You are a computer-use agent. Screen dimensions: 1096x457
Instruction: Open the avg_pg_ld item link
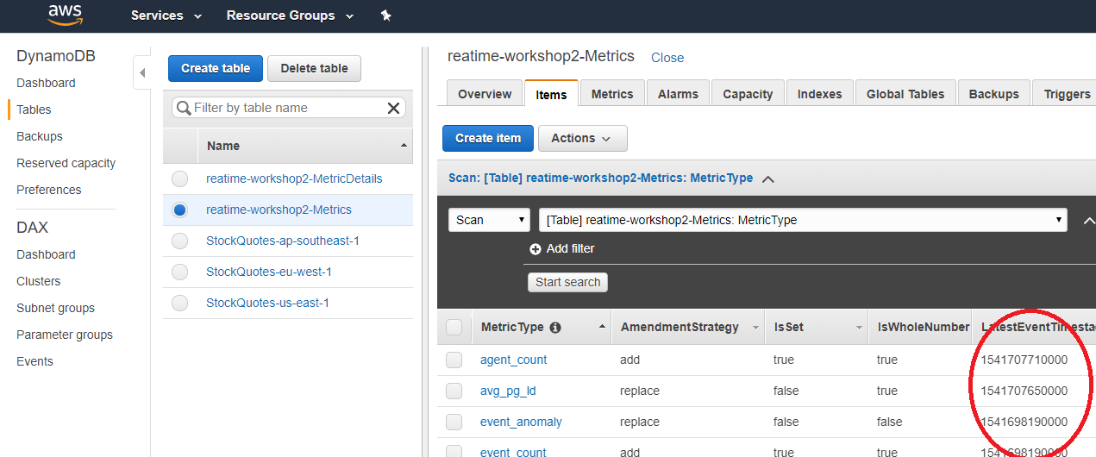(x=508, y=391)
